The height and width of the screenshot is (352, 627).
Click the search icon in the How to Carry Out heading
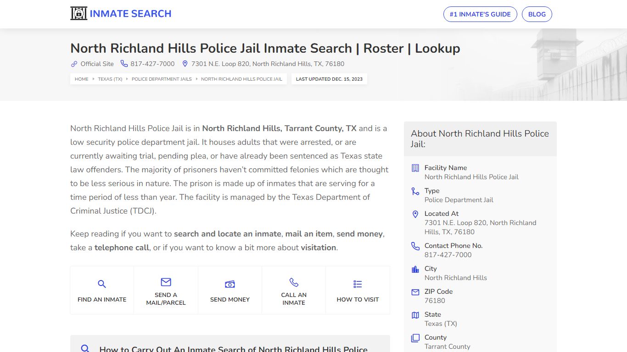click(85, 348)
